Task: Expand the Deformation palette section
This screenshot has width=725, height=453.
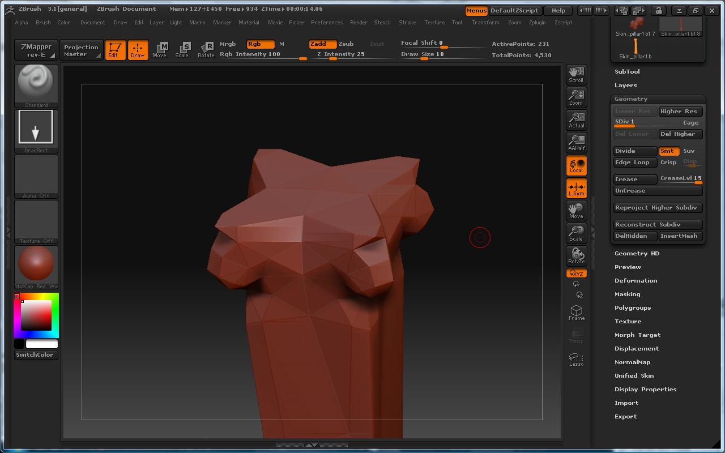Action: 636,281
